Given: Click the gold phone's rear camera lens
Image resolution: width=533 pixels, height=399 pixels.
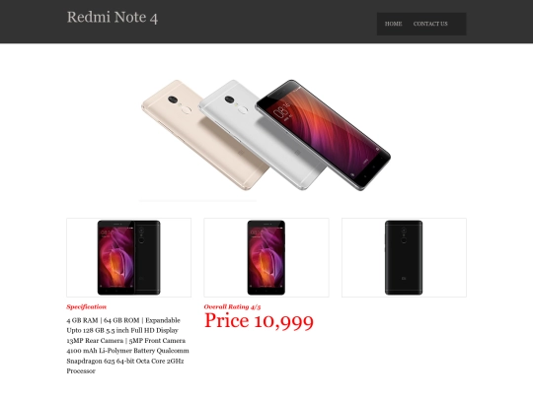Looking at the screenshot, I should [173, 100].
